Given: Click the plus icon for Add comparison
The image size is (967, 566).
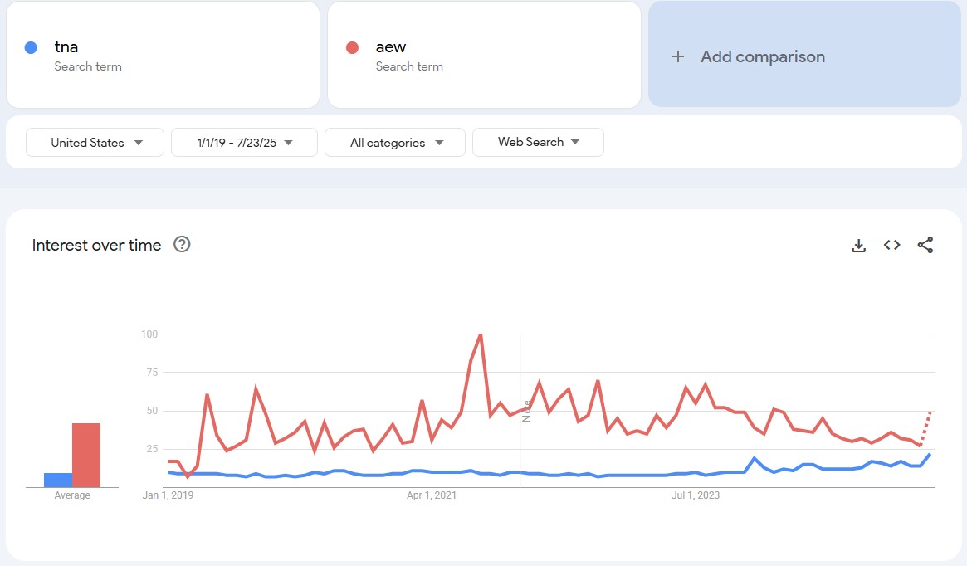Looking at the screenshot, I should tap(678, 56).
